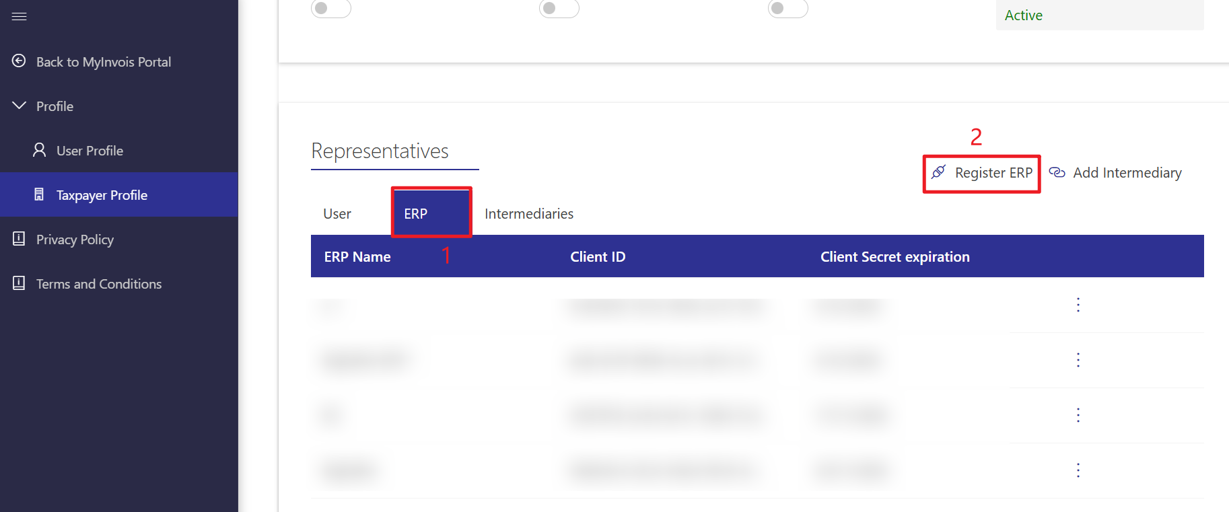Open the three-dot menu on the fourth ERP row
Image resolution: width=1229 pixels, height=512 pixels.
tap(1078, 470)
